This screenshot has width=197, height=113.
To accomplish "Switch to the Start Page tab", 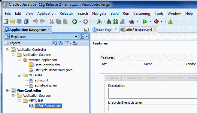I will tap(105, 30).
